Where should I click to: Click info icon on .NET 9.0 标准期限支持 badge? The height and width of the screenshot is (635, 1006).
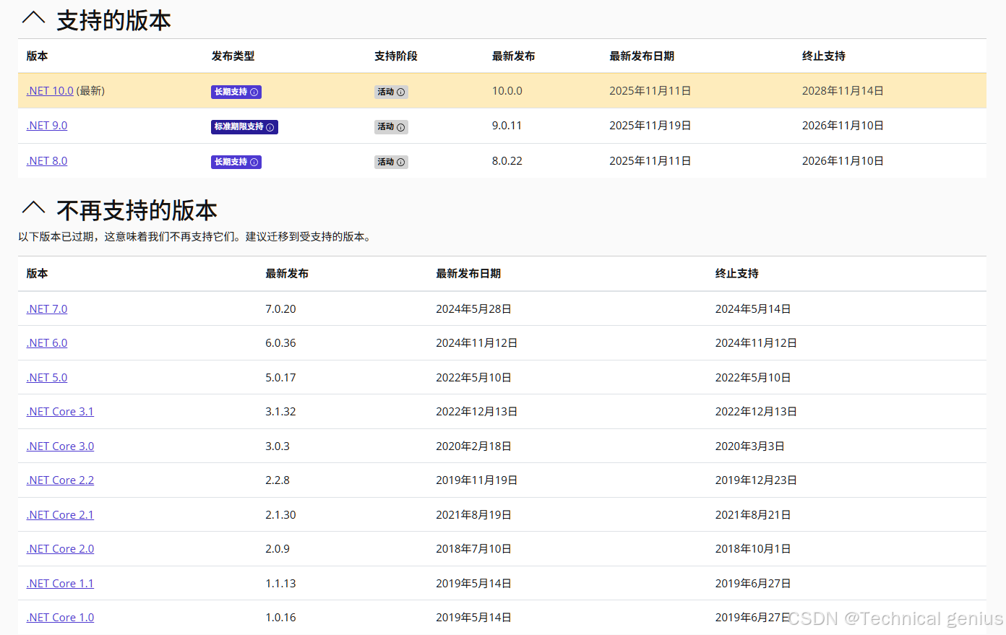pos(270,127)
